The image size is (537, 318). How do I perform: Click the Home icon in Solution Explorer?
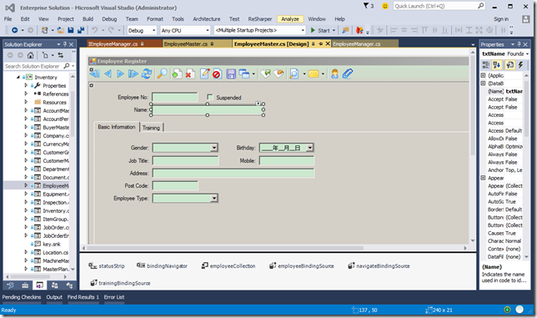[x=31, y=55]
